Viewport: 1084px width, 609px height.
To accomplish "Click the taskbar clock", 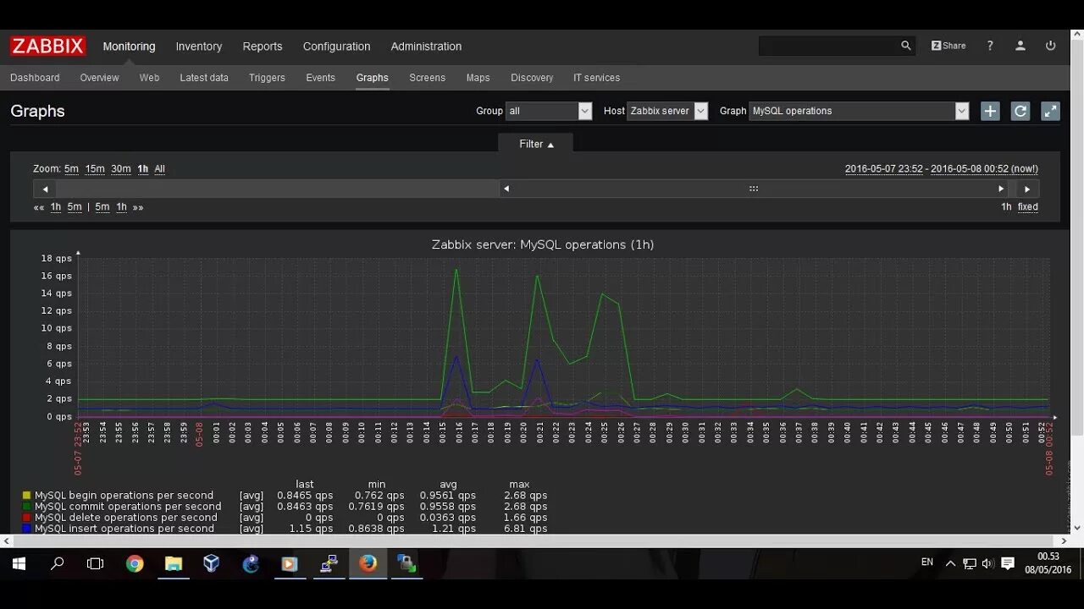I will coord(1048,563).
